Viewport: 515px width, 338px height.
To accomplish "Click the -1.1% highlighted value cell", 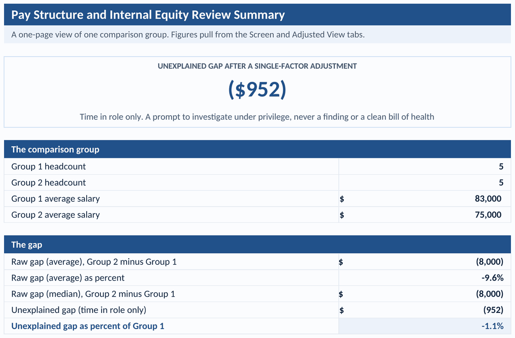I will click(x=425, y=326).
